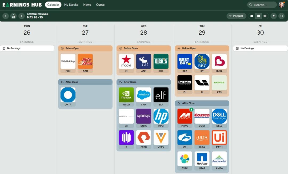Viewport: 288px width, 174px height.
Task: Open the Costco COST tile
Action: pyautogui.click(x=202, y=118)
